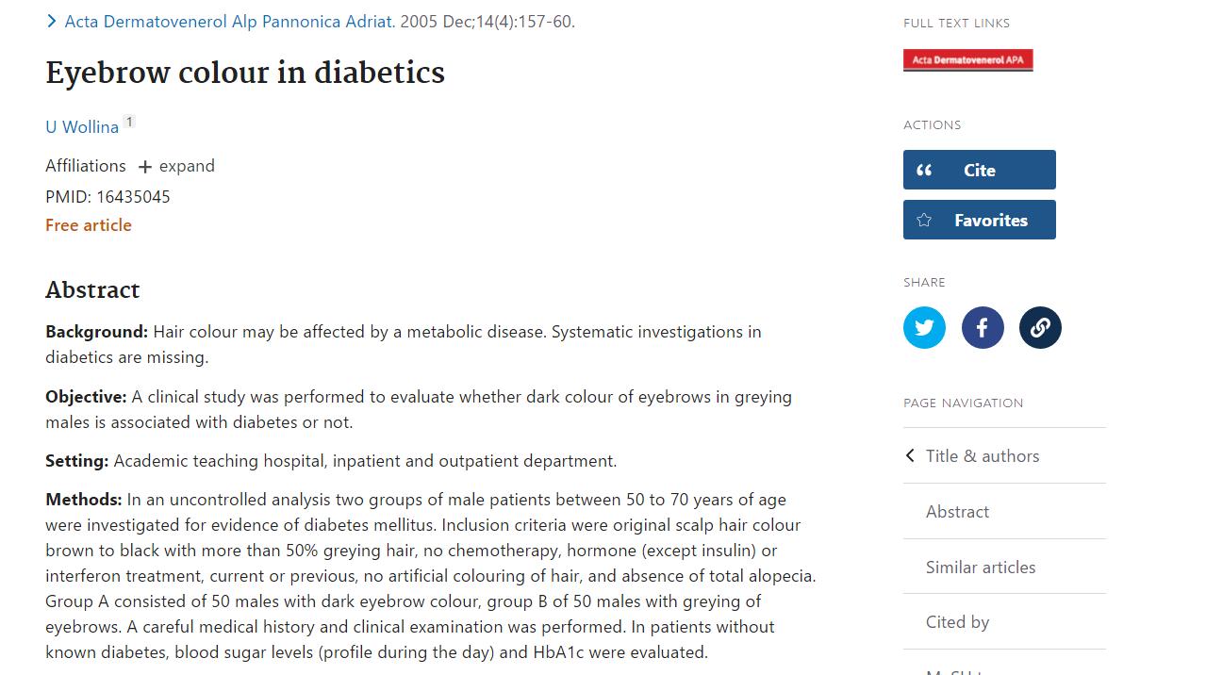1206x675 pixels.
Task: Click the star icon on the Favorites button
Action: (x=924, y=221)
